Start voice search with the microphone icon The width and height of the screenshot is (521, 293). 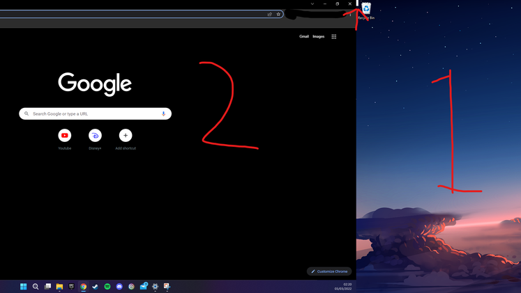[163, 113]
